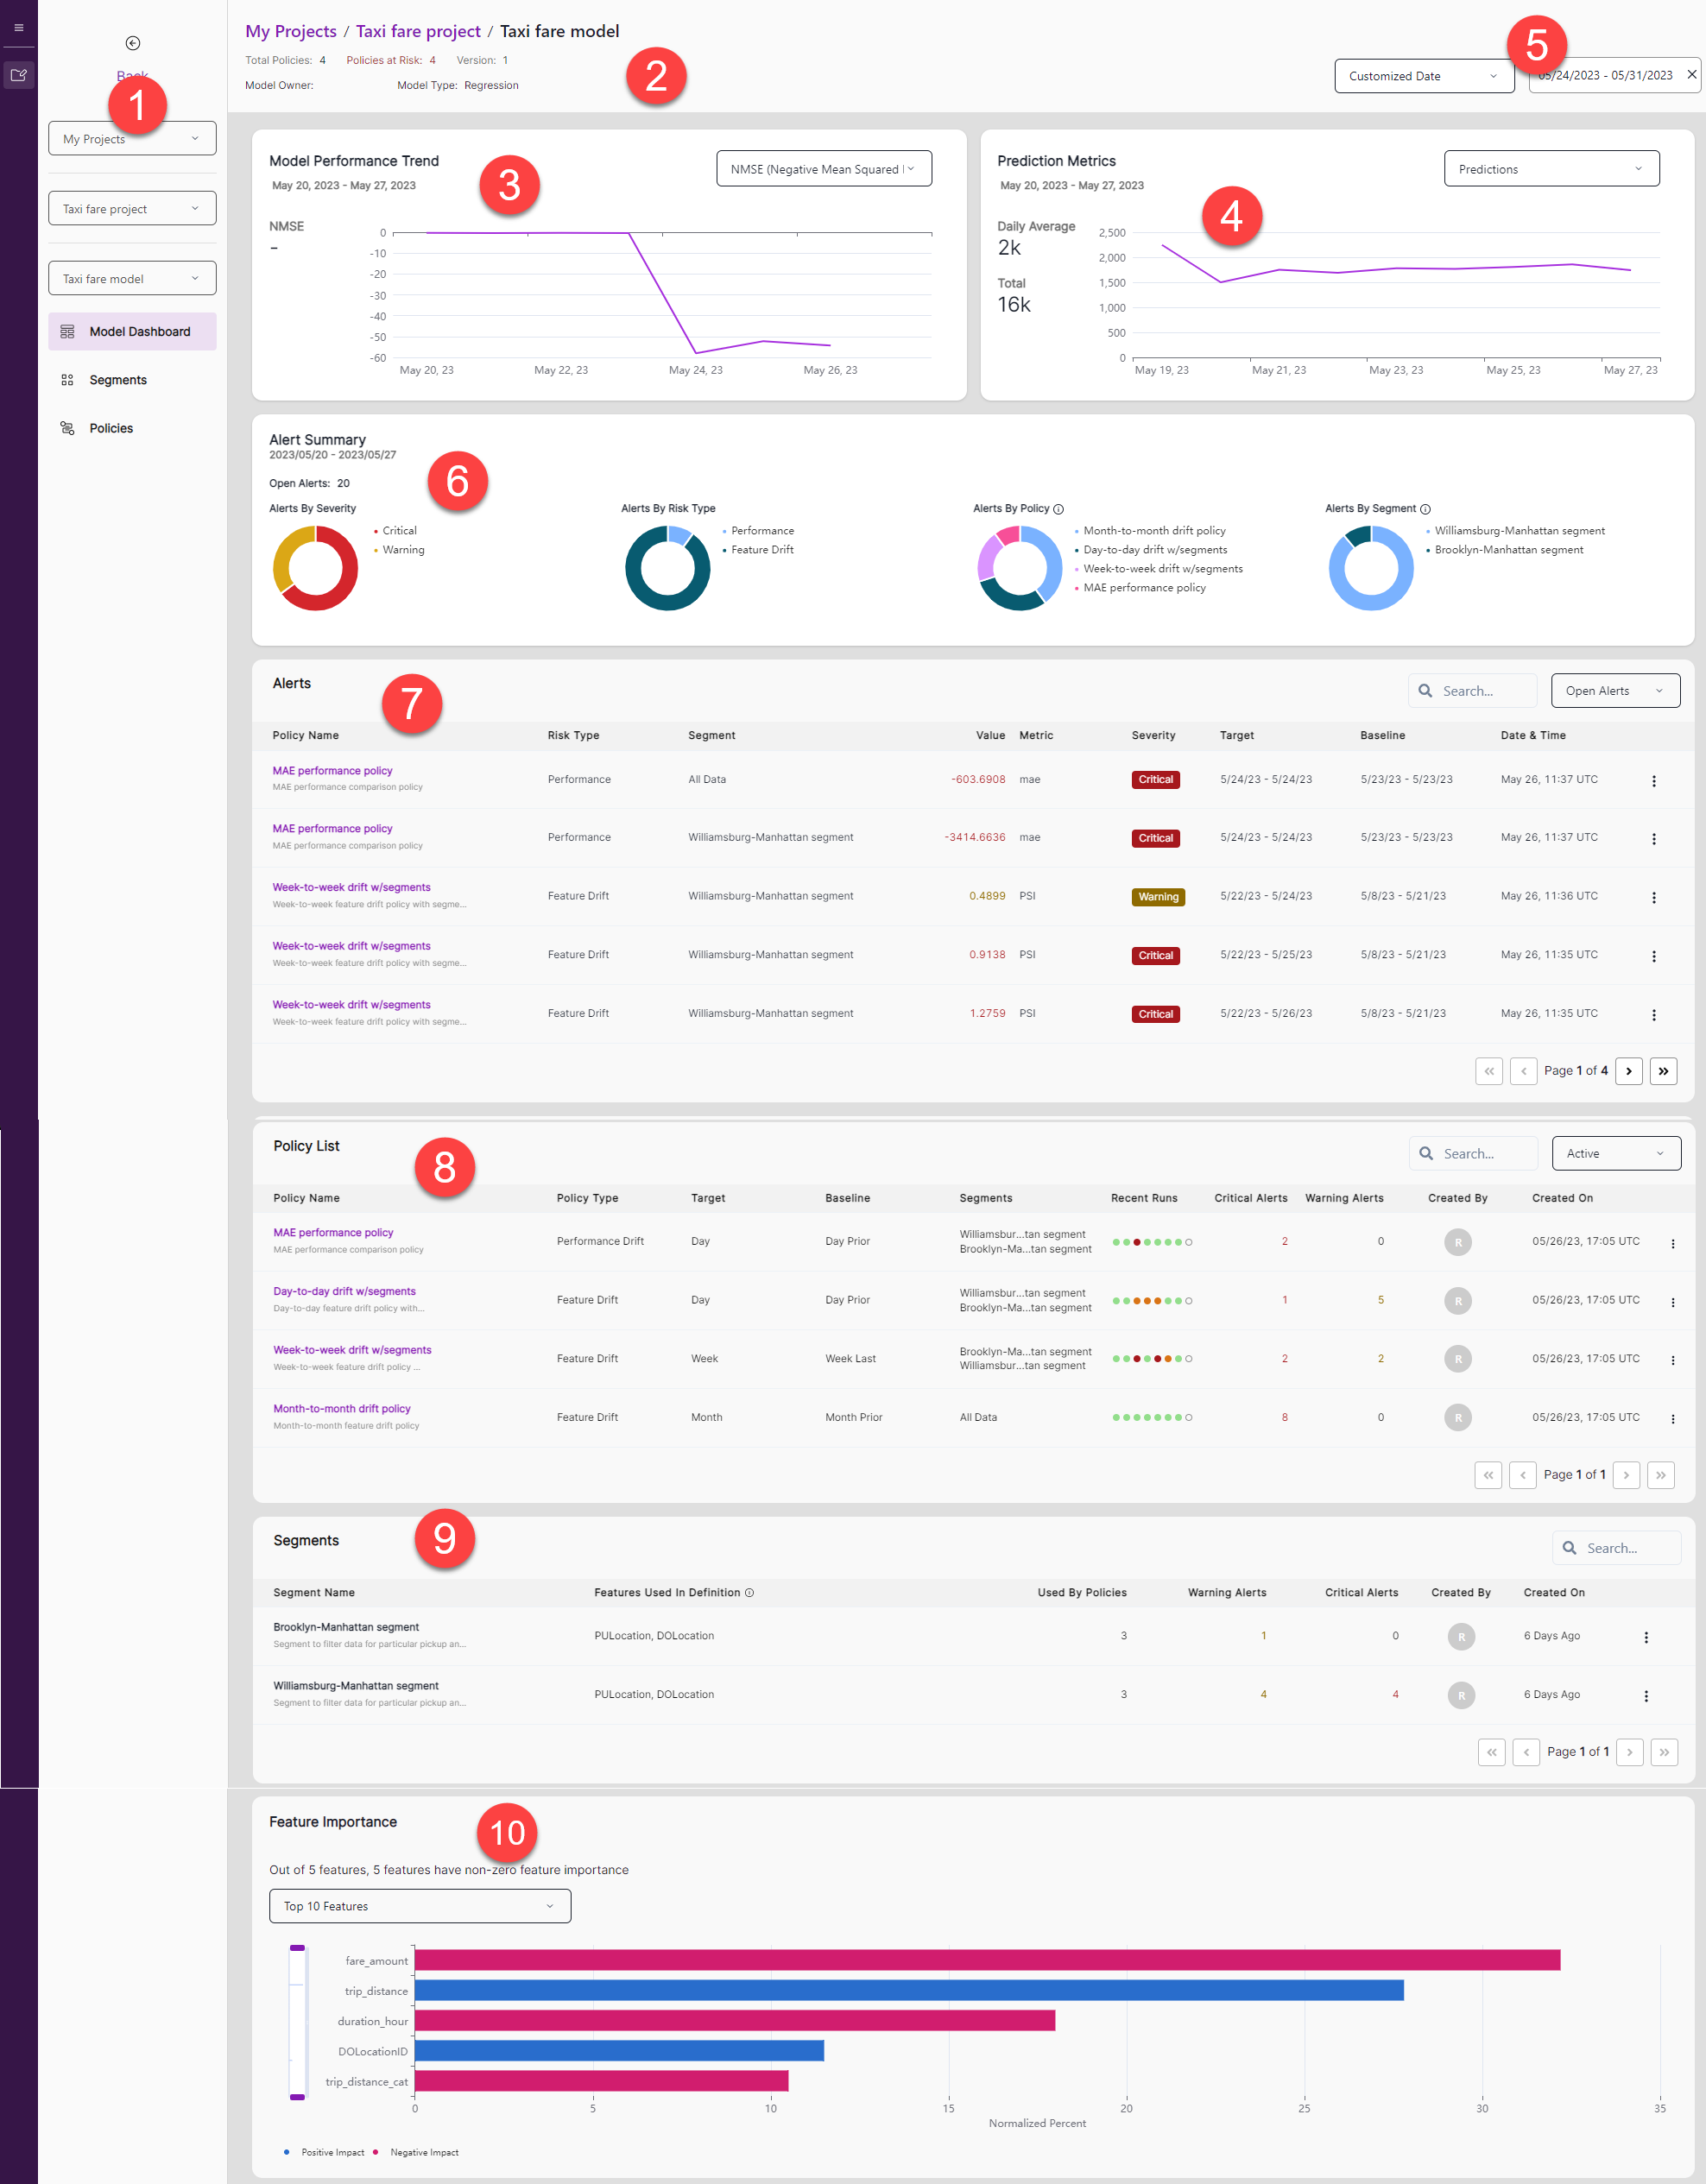
Task: Open row menu for Brooklyn-Manhattan segment
Action: coord(1646,1638)
